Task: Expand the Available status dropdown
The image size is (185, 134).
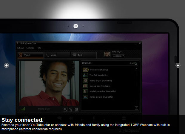Action: [x=118, y=56]
